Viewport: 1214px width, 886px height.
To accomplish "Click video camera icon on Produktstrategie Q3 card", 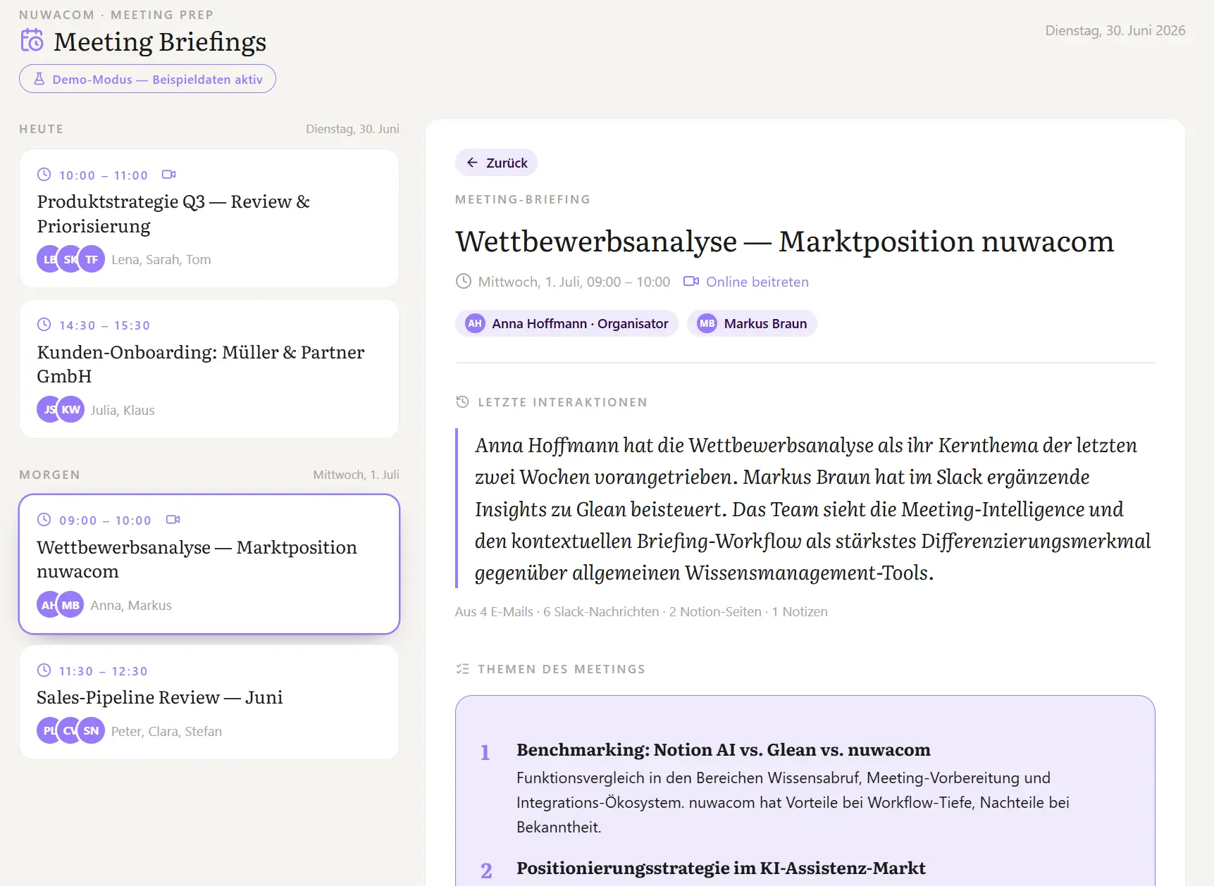I will [x=169, y=174].
